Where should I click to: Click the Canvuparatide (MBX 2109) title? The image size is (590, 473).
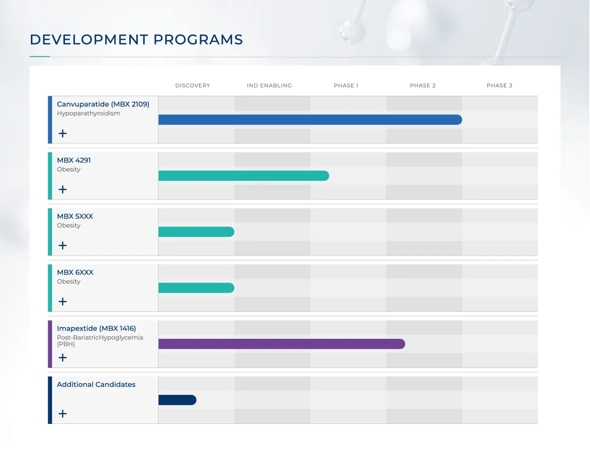click(x=103, y=104)
